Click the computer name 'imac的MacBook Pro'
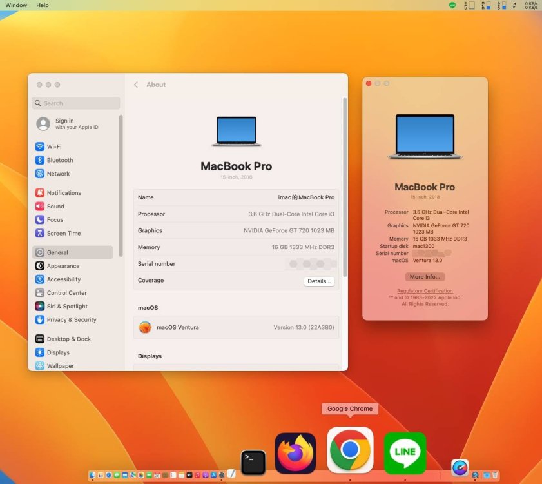 click(306, 197)
